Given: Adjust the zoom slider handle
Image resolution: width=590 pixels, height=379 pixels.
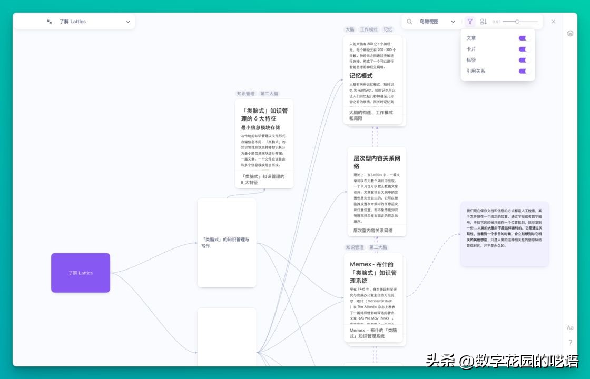Looking at the screenshot, I should point(517,22).
